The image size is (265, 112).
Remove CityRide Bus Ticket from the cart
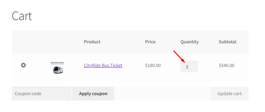click(23, 65)
